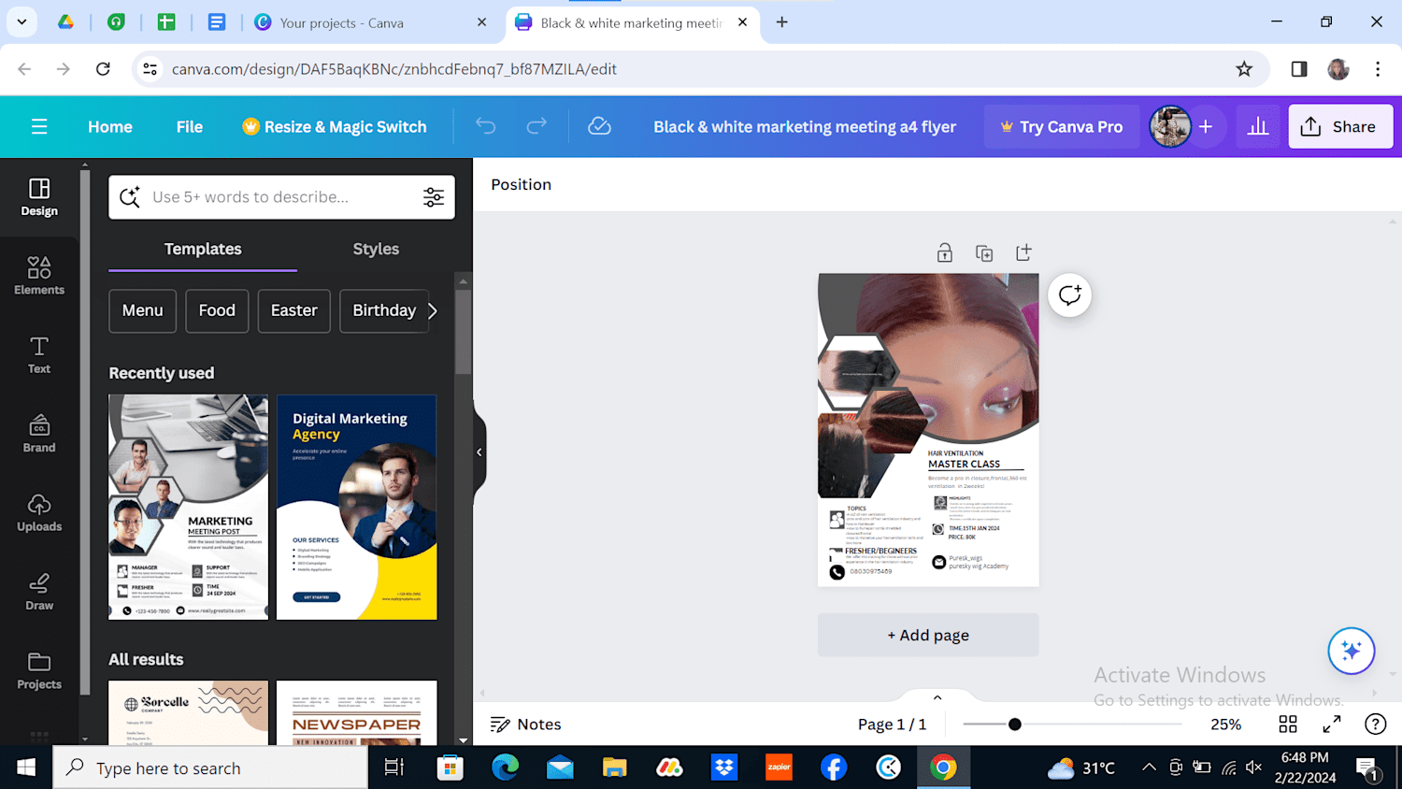The height and width of the screenshot is (789, 1402).
Task: Open the Notes panel
Action: click(x=526, y=724)
